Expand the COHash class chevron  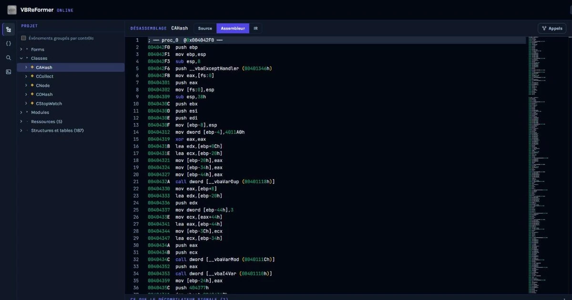[x=26, y=94]
